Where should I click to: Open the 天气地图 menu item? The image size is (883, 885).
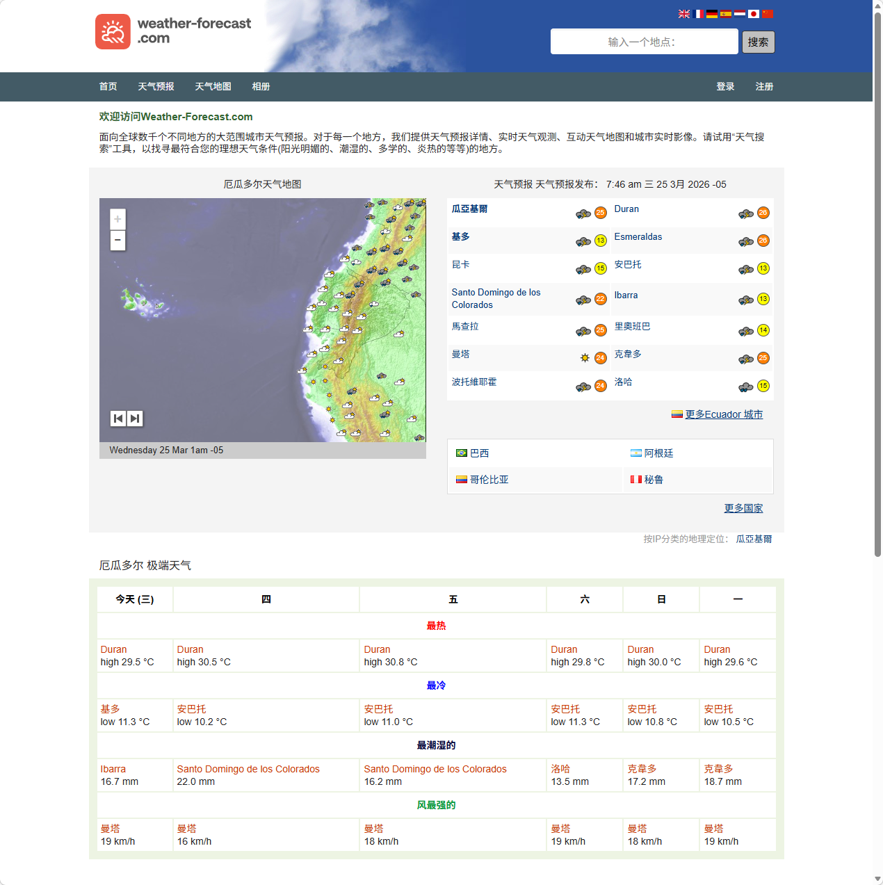click(213, 86)
